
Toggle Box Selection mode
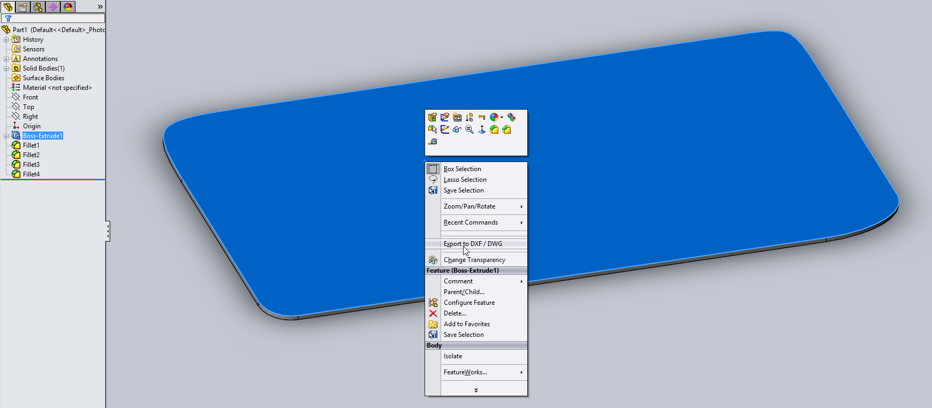click(x=463, y=169)
